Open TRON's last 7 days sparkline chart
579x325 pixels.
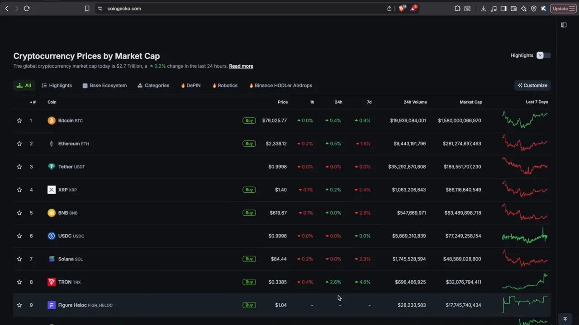[x=525, y=281]
